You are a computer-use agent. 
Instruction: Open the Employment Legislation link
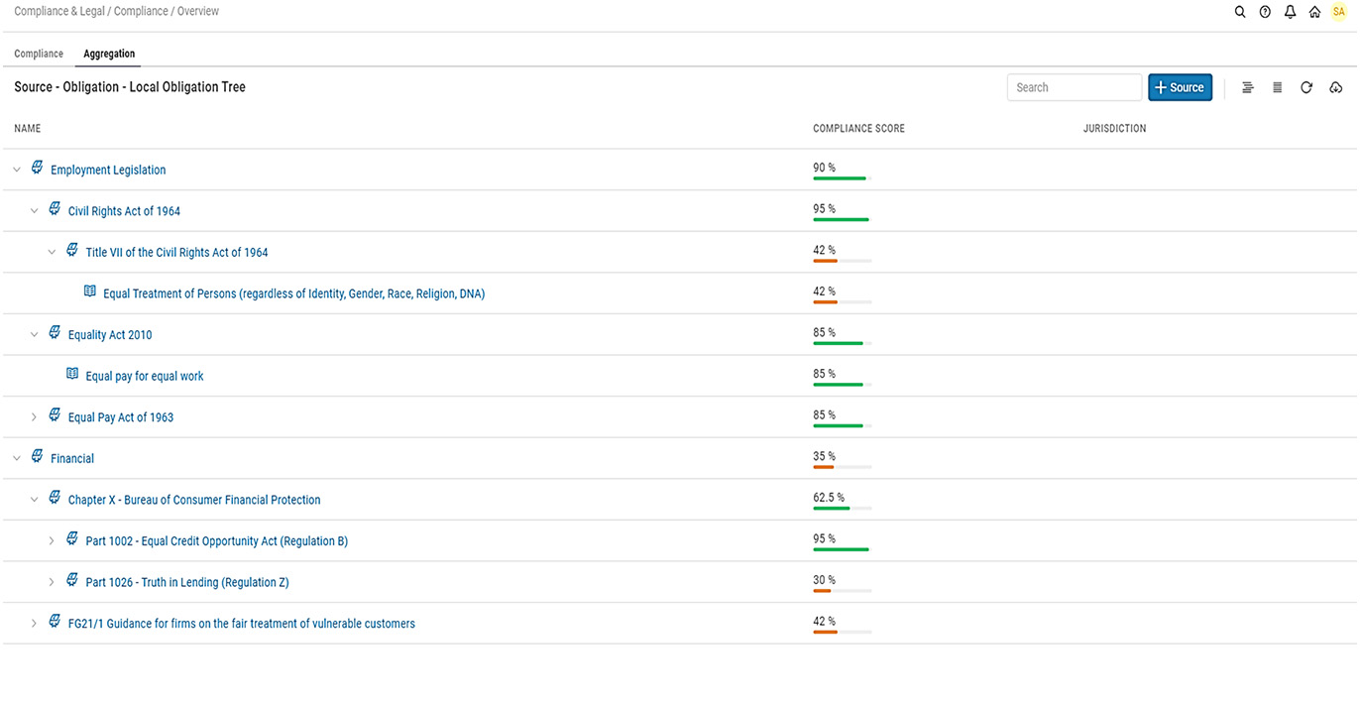coord(108,170)
